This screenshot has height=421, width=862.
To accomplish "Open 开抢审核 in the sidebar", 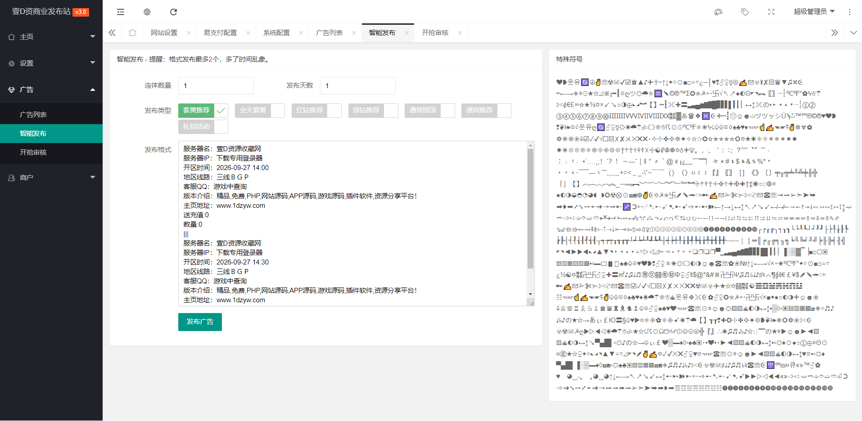I will (x=51, y=152).
